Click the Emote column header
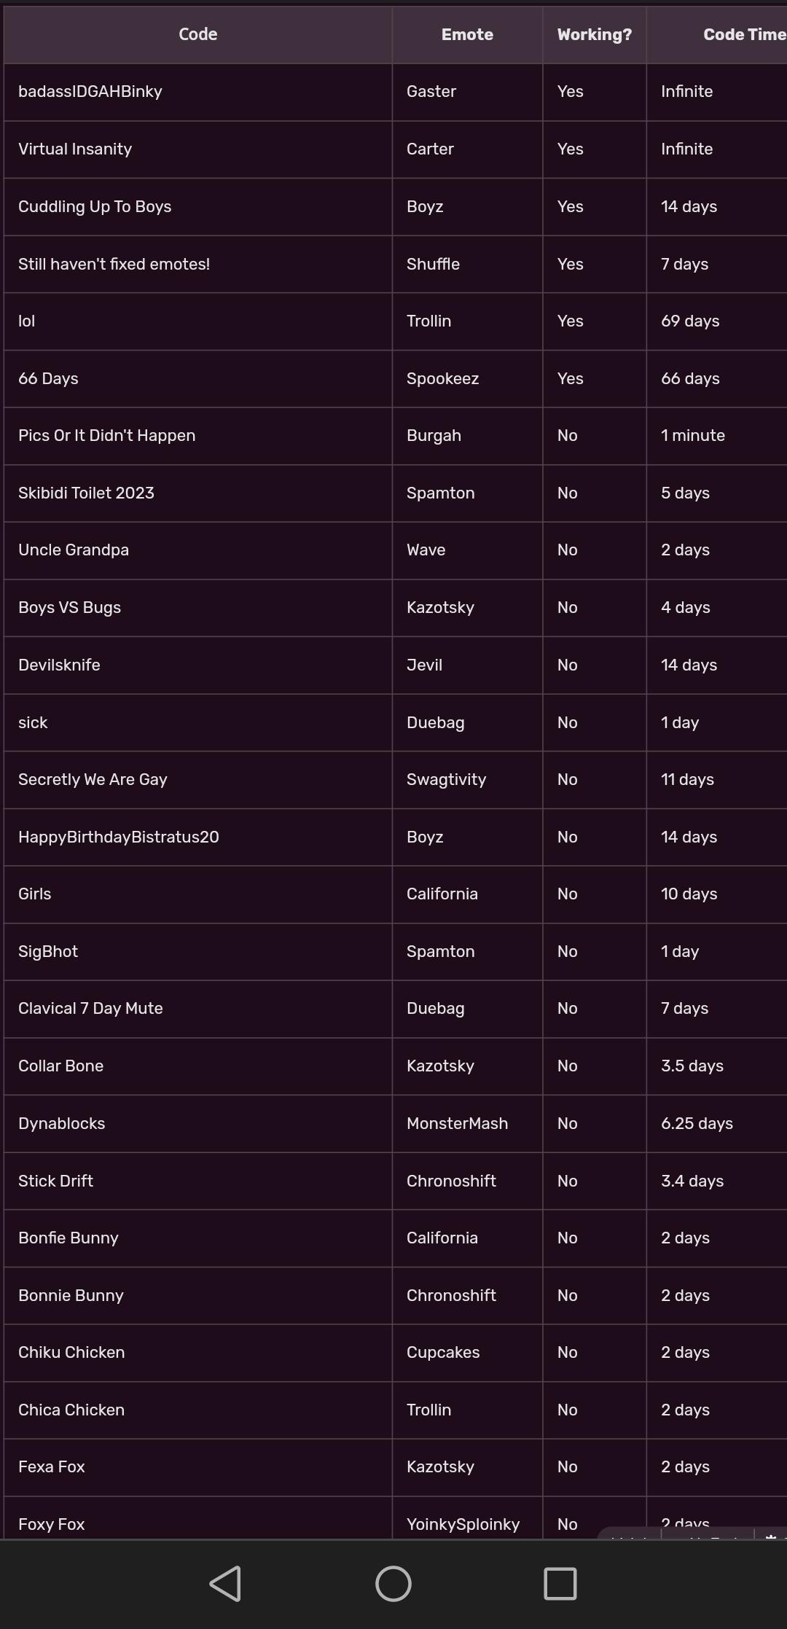Screen dimensions: 787x1629 point(467,34)
